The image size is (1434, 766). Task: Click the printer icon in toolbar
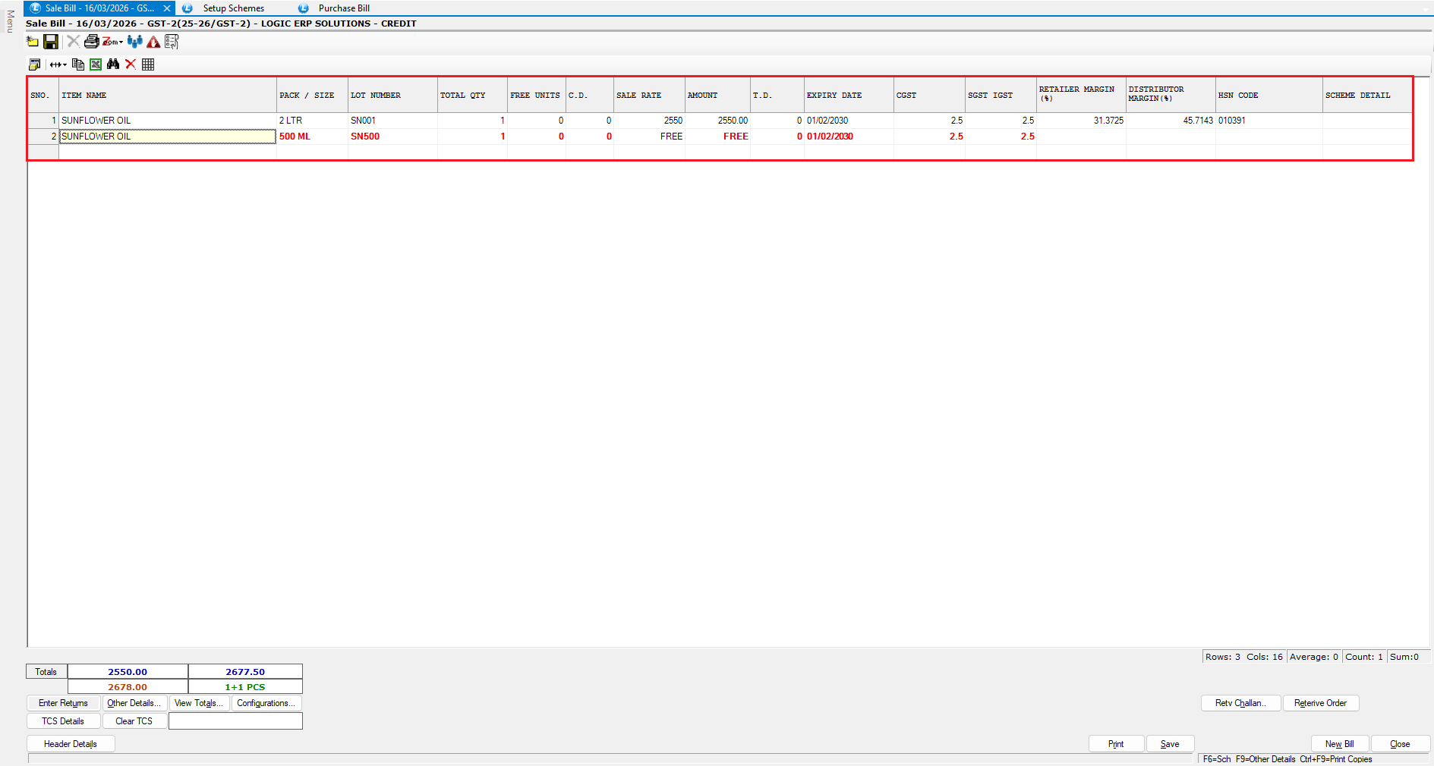tap(91, 42)
